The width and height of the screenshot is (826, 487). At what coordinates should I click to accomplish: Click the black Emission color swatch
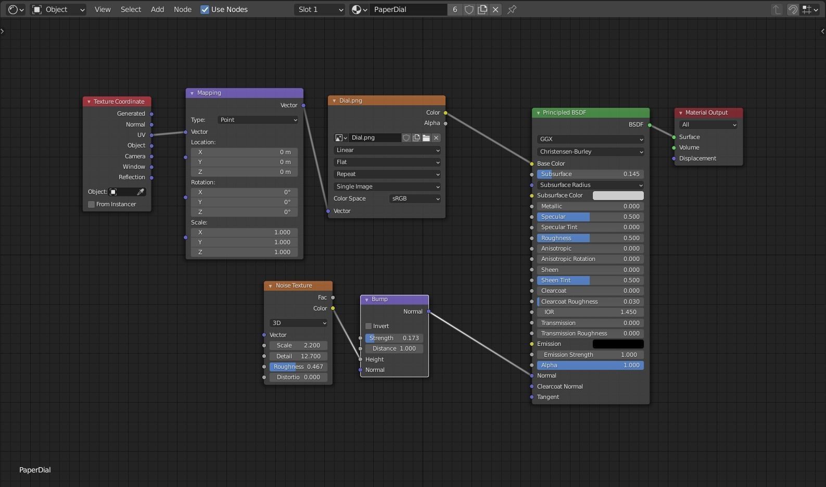(618, 344)
